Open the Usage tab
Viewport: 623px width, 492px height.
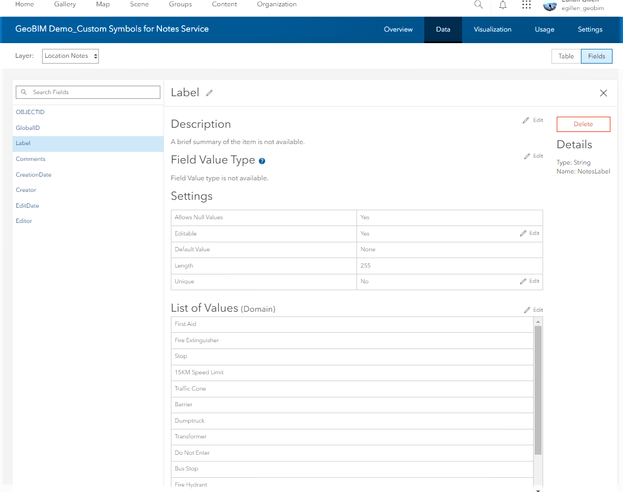544,29
